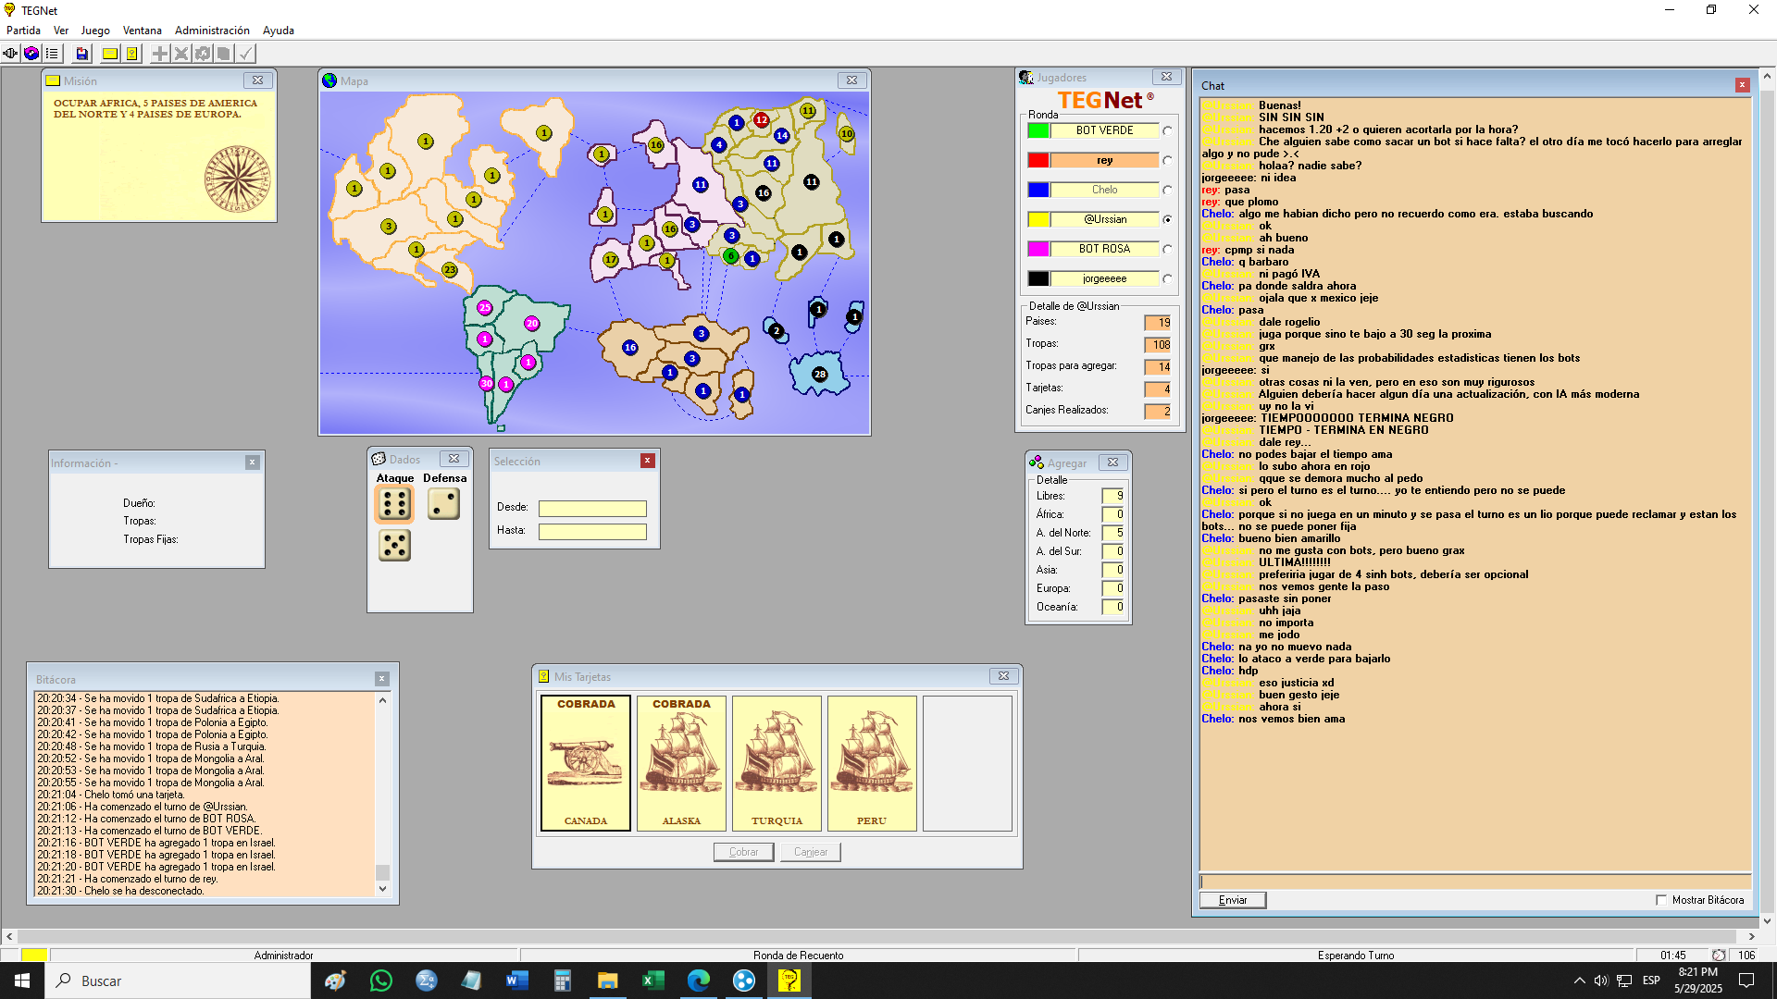Click the Libres troops value field
Screen dimensions: 1777x999
coord(1112,496)
